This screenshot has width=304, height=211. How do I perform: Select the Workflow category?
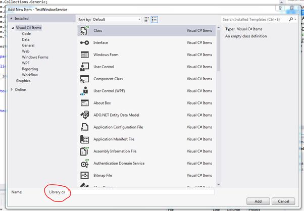[x=30, y=75]
